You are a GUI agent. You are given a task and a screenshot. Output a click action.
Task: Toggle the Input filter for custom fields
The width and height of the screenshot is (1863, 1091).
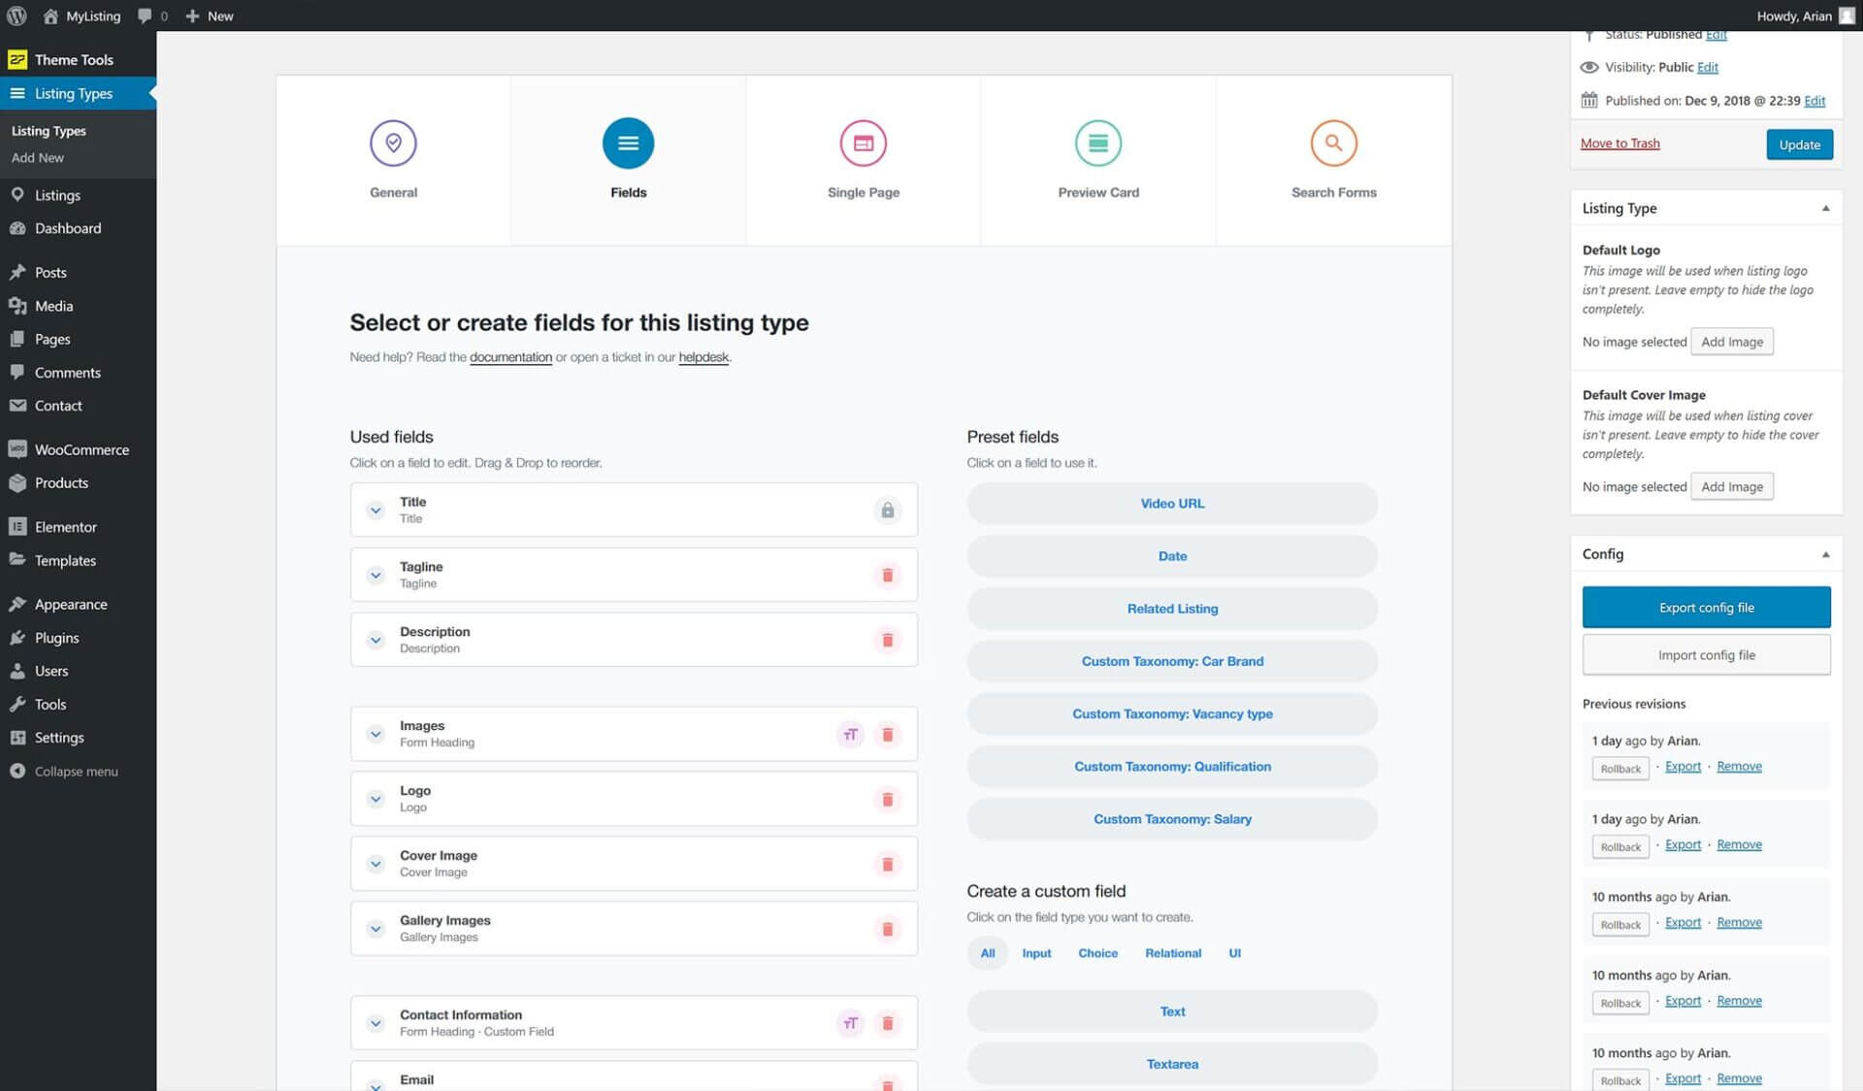[1034, 952]
